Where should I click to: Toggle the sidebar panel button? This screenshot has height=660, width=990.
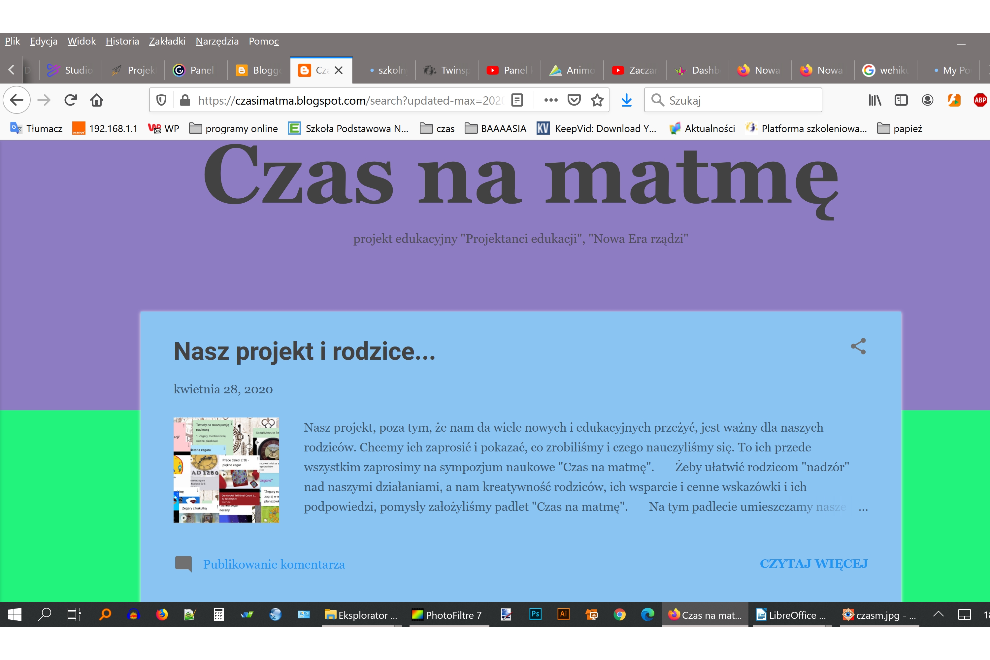(x=901, y=100)
